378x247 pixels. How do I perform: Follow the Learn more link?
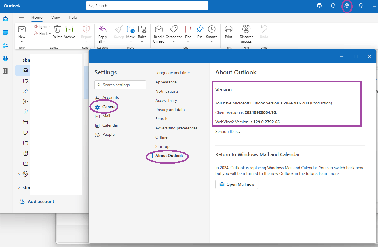pyautogui.click(x=329, y=174)
